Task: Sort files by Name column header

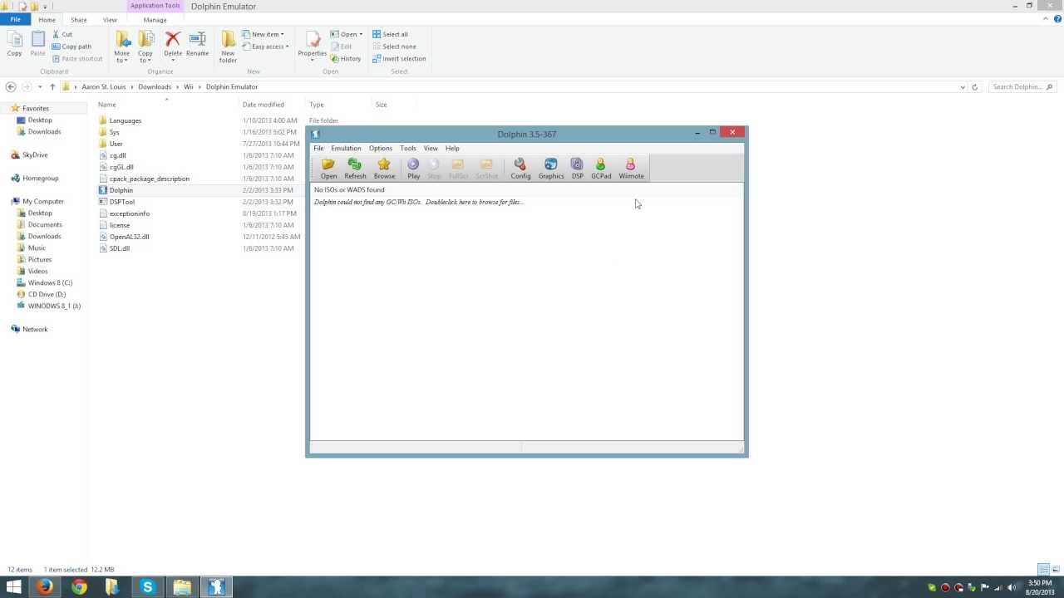Action: click(107, 105)
